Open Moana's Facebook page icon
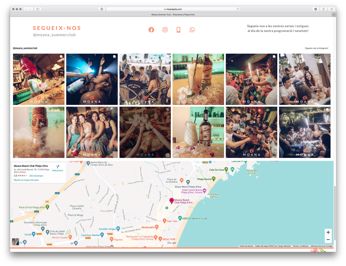Image resolution: width=346 pixels, height=266 pixels. click(151, 30)
